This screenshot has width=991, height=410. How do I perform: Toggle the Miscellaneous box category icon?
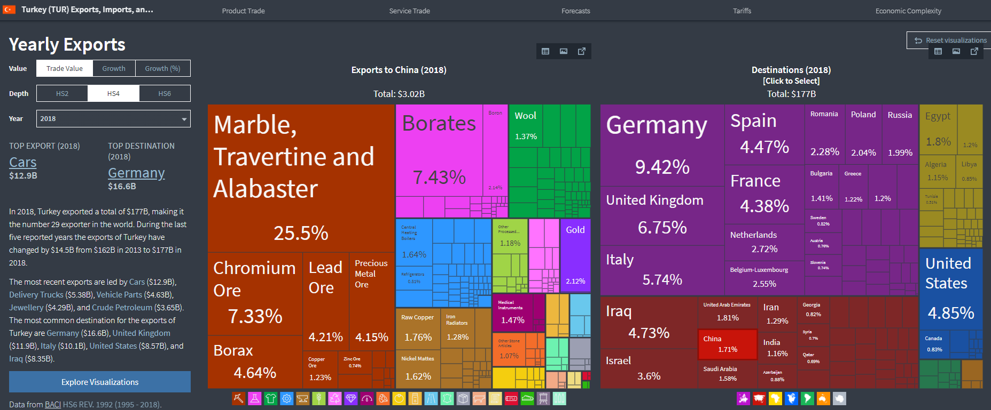pyautogui.click(x=463, y=398)
